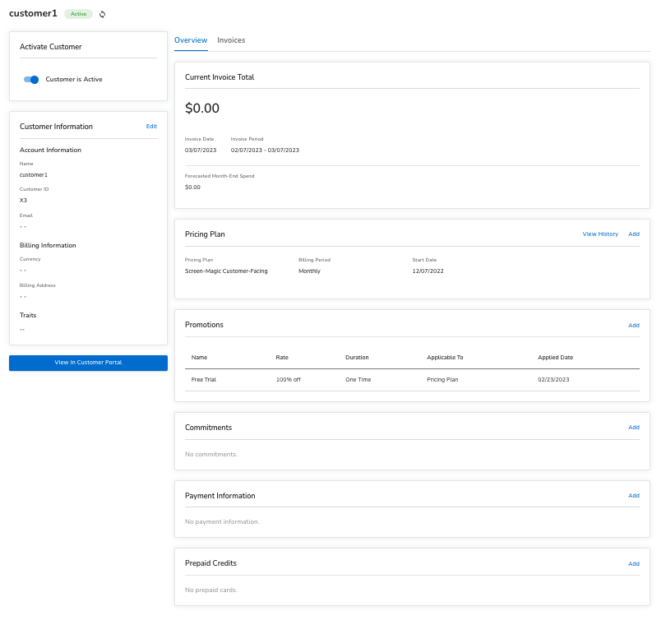Click Edit in Customer Information
Viewport: 666px width, 625px height.
click(151, 127)
